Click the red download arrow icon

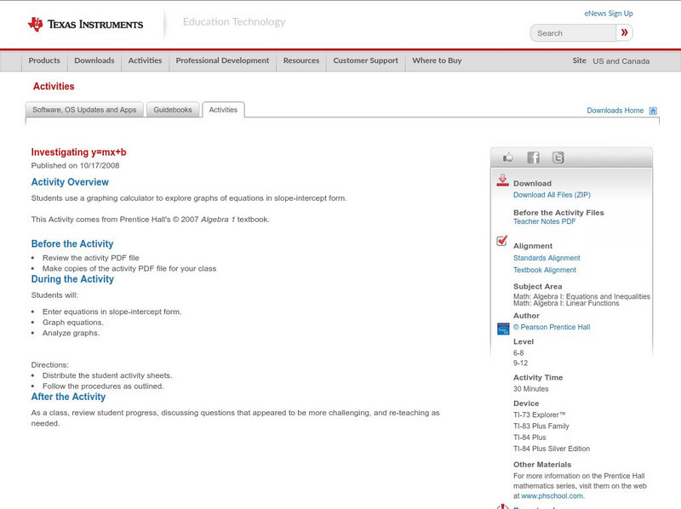[x=502, y=180]
